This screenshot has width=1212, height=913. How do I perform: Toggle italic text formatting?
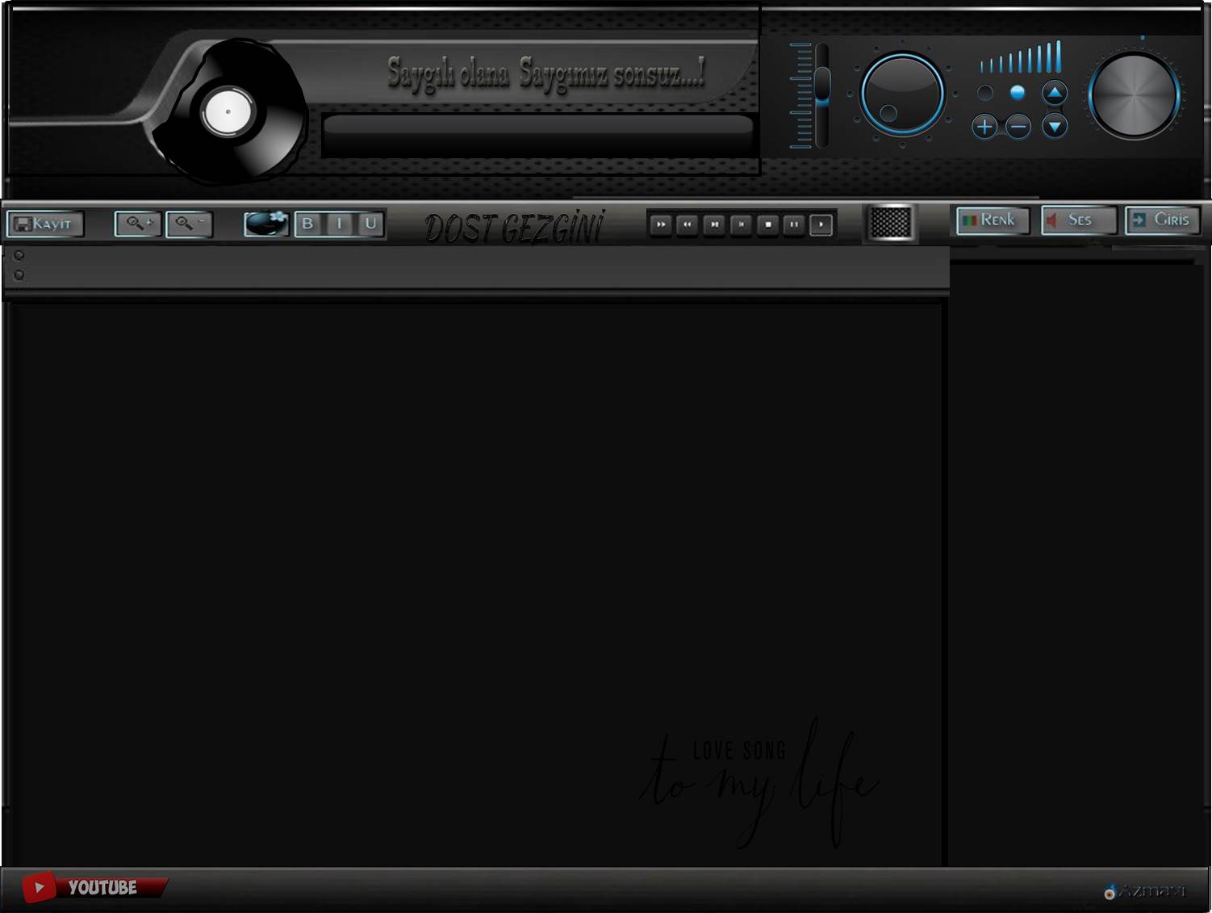tap(339, 224)
